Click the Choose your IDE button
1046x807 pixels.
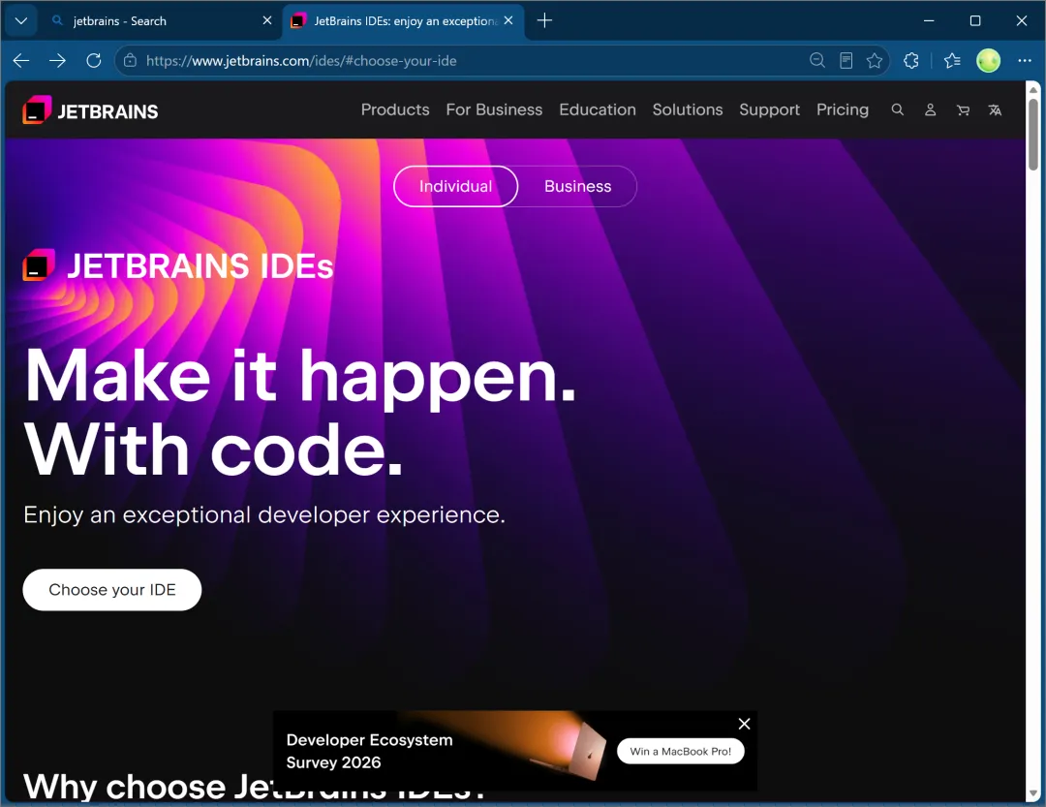(112, 589)
